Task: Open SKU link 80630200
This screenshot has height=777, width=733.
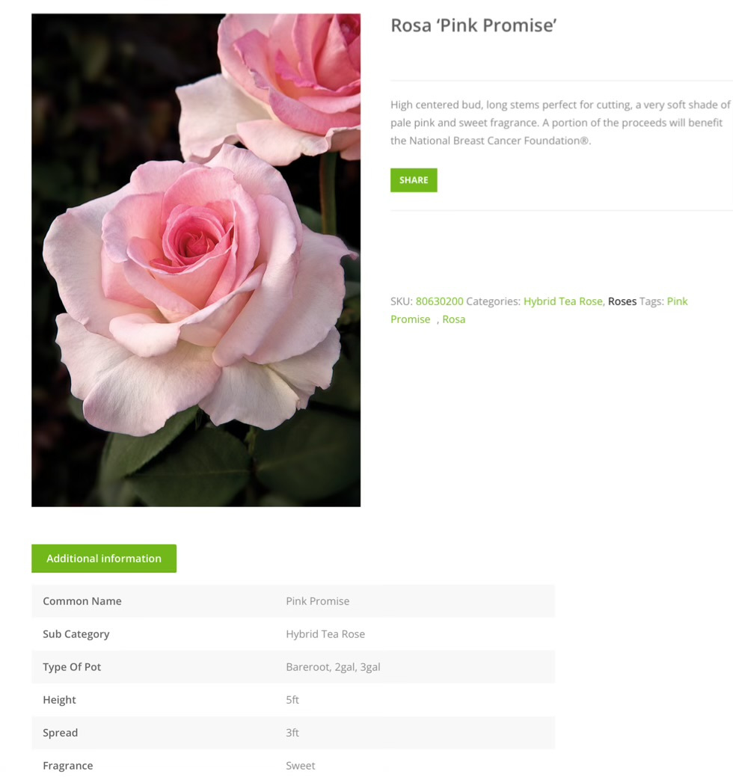Action: [x=439, y=301]
